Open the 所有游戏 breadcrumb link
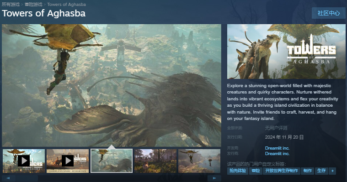 [x=11, y=5]
